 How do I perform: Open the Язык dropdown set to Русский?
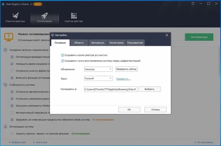point(98,78)
